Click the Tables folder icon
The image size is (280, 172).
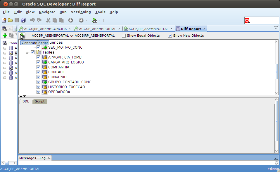[x=39, y=52]
